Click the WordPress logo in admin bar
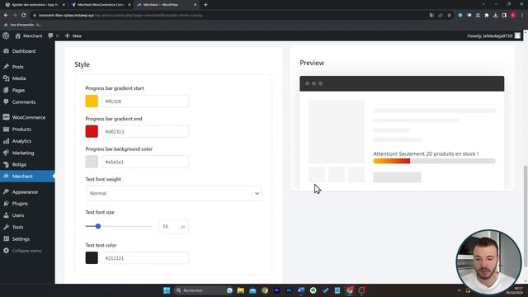Viewport: 528px width, 297px height. (6, 35)
